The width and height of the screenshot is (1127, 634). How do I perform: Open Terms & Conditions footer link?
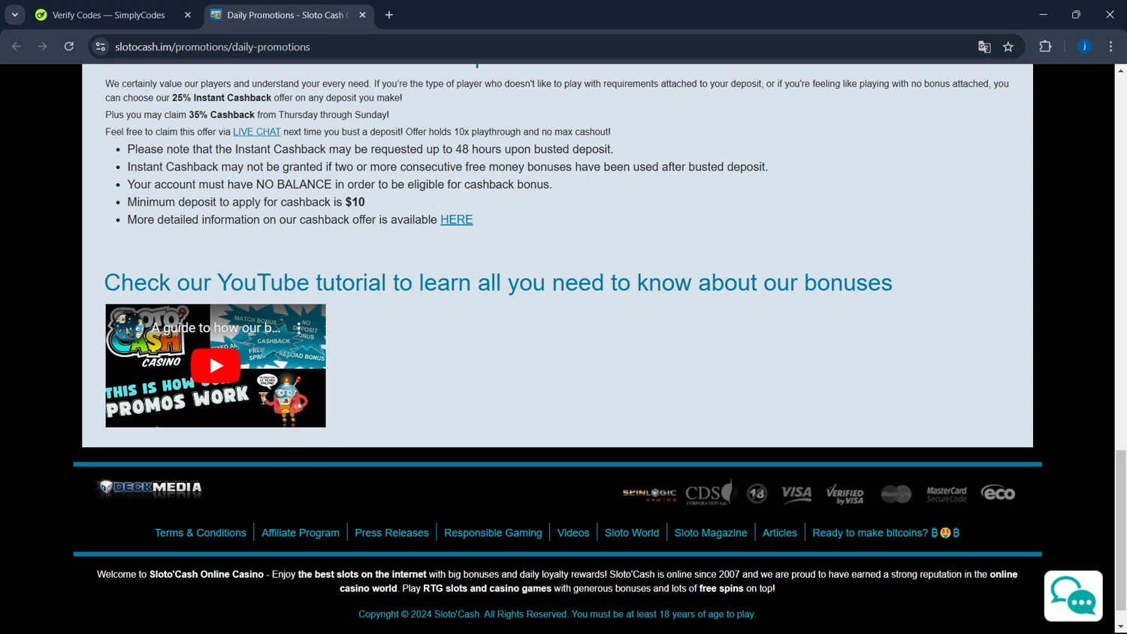[201, 533]
